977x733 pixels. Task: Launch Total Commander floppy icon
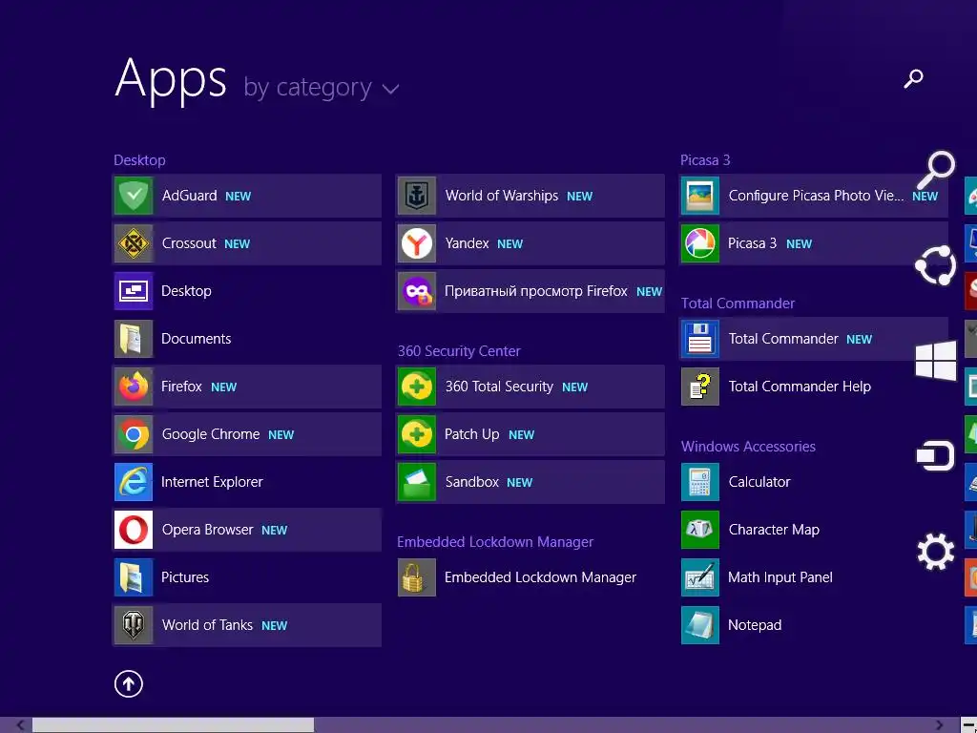700,339
